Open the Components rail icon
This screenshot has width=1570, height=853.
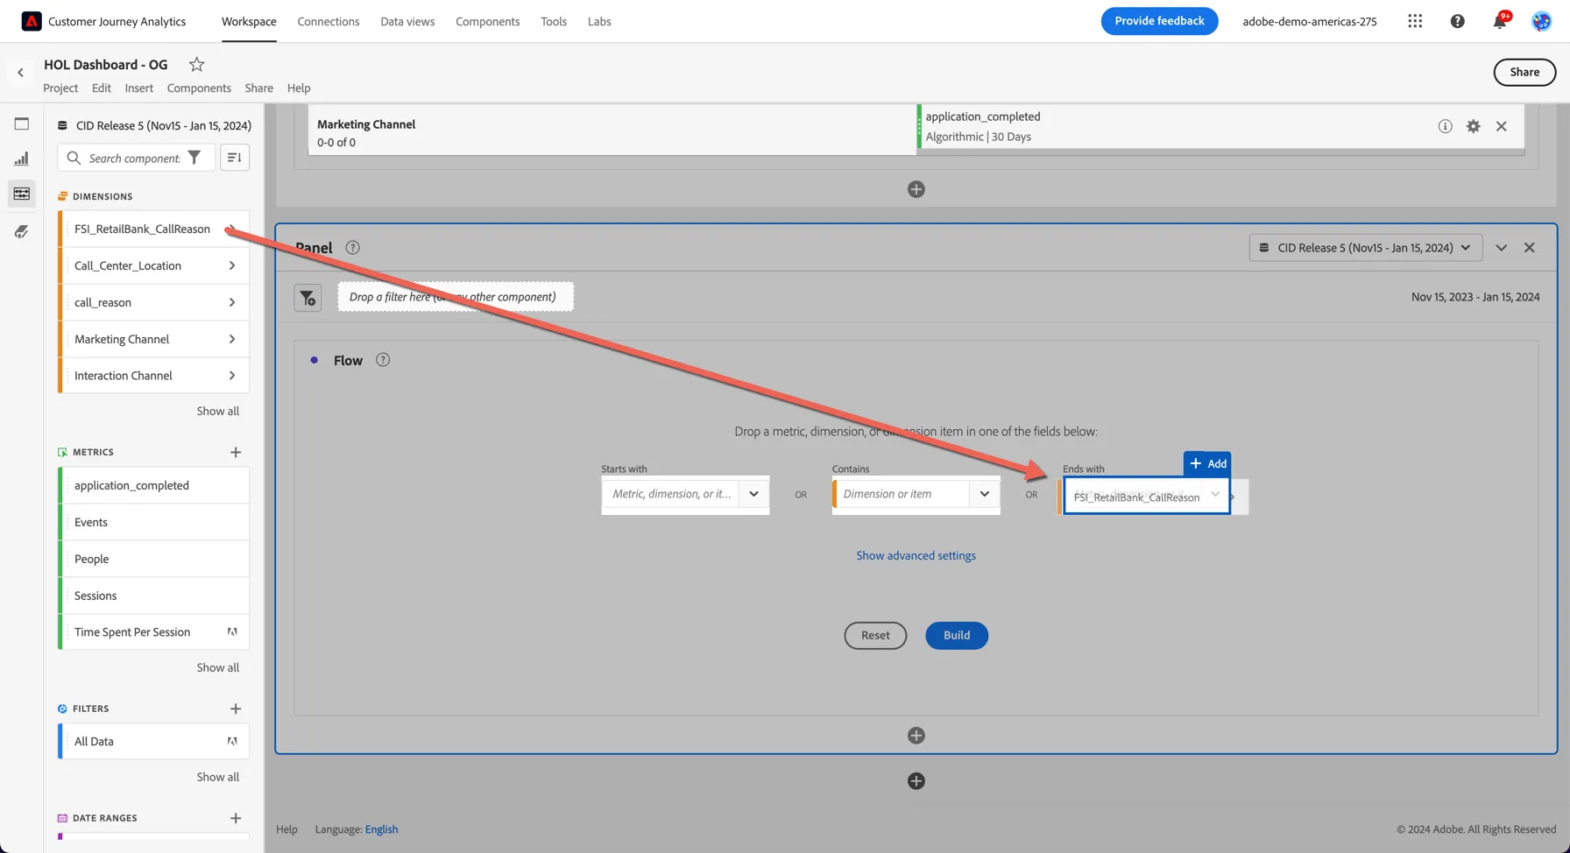point(22,194)
